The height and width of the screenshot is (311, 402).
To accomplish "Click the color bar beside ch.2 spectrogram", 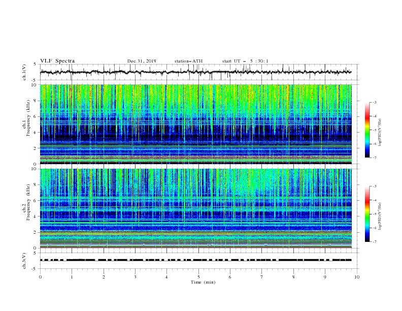I will point(367,214).
